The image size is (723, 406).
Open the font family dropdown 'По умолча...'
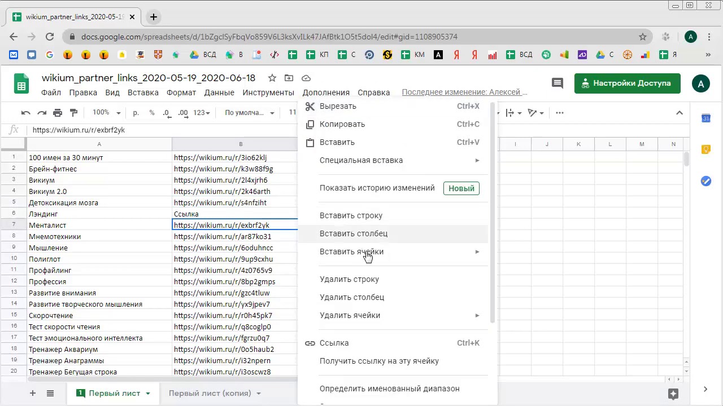[x=250, y=113]
